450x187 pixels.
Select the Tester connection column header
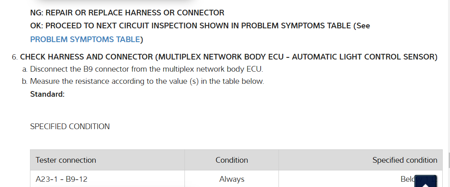66,160
